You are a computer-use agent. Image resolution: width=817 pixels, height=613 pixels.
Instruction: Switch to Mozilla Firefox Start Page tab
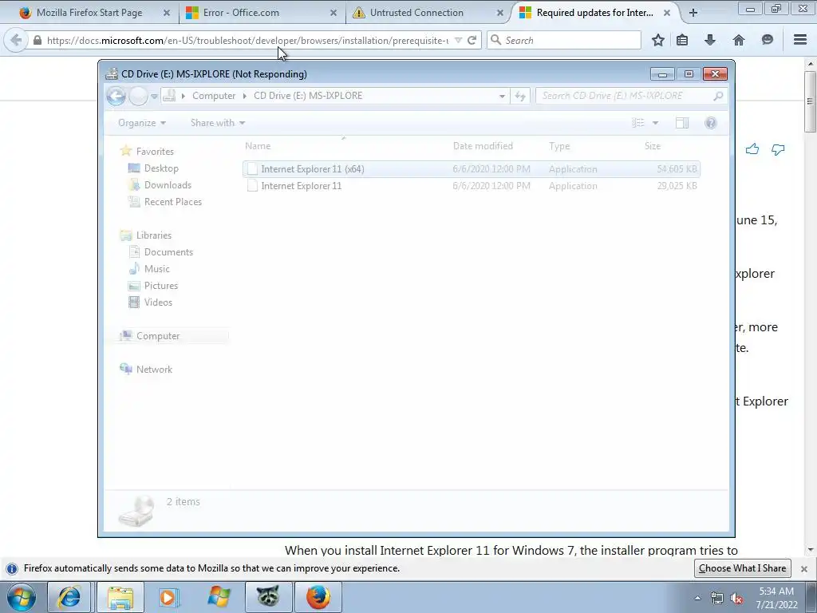89,13
